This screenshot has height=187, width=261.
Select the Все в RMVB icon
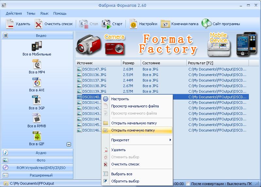pyautogui.click(x=36, y=118)
